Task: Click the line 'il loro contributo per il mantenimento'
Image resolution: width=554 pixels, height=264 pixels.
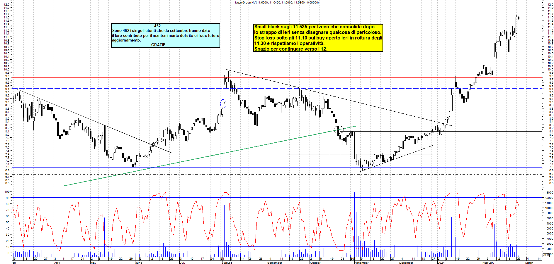Action: pos(166,36)
